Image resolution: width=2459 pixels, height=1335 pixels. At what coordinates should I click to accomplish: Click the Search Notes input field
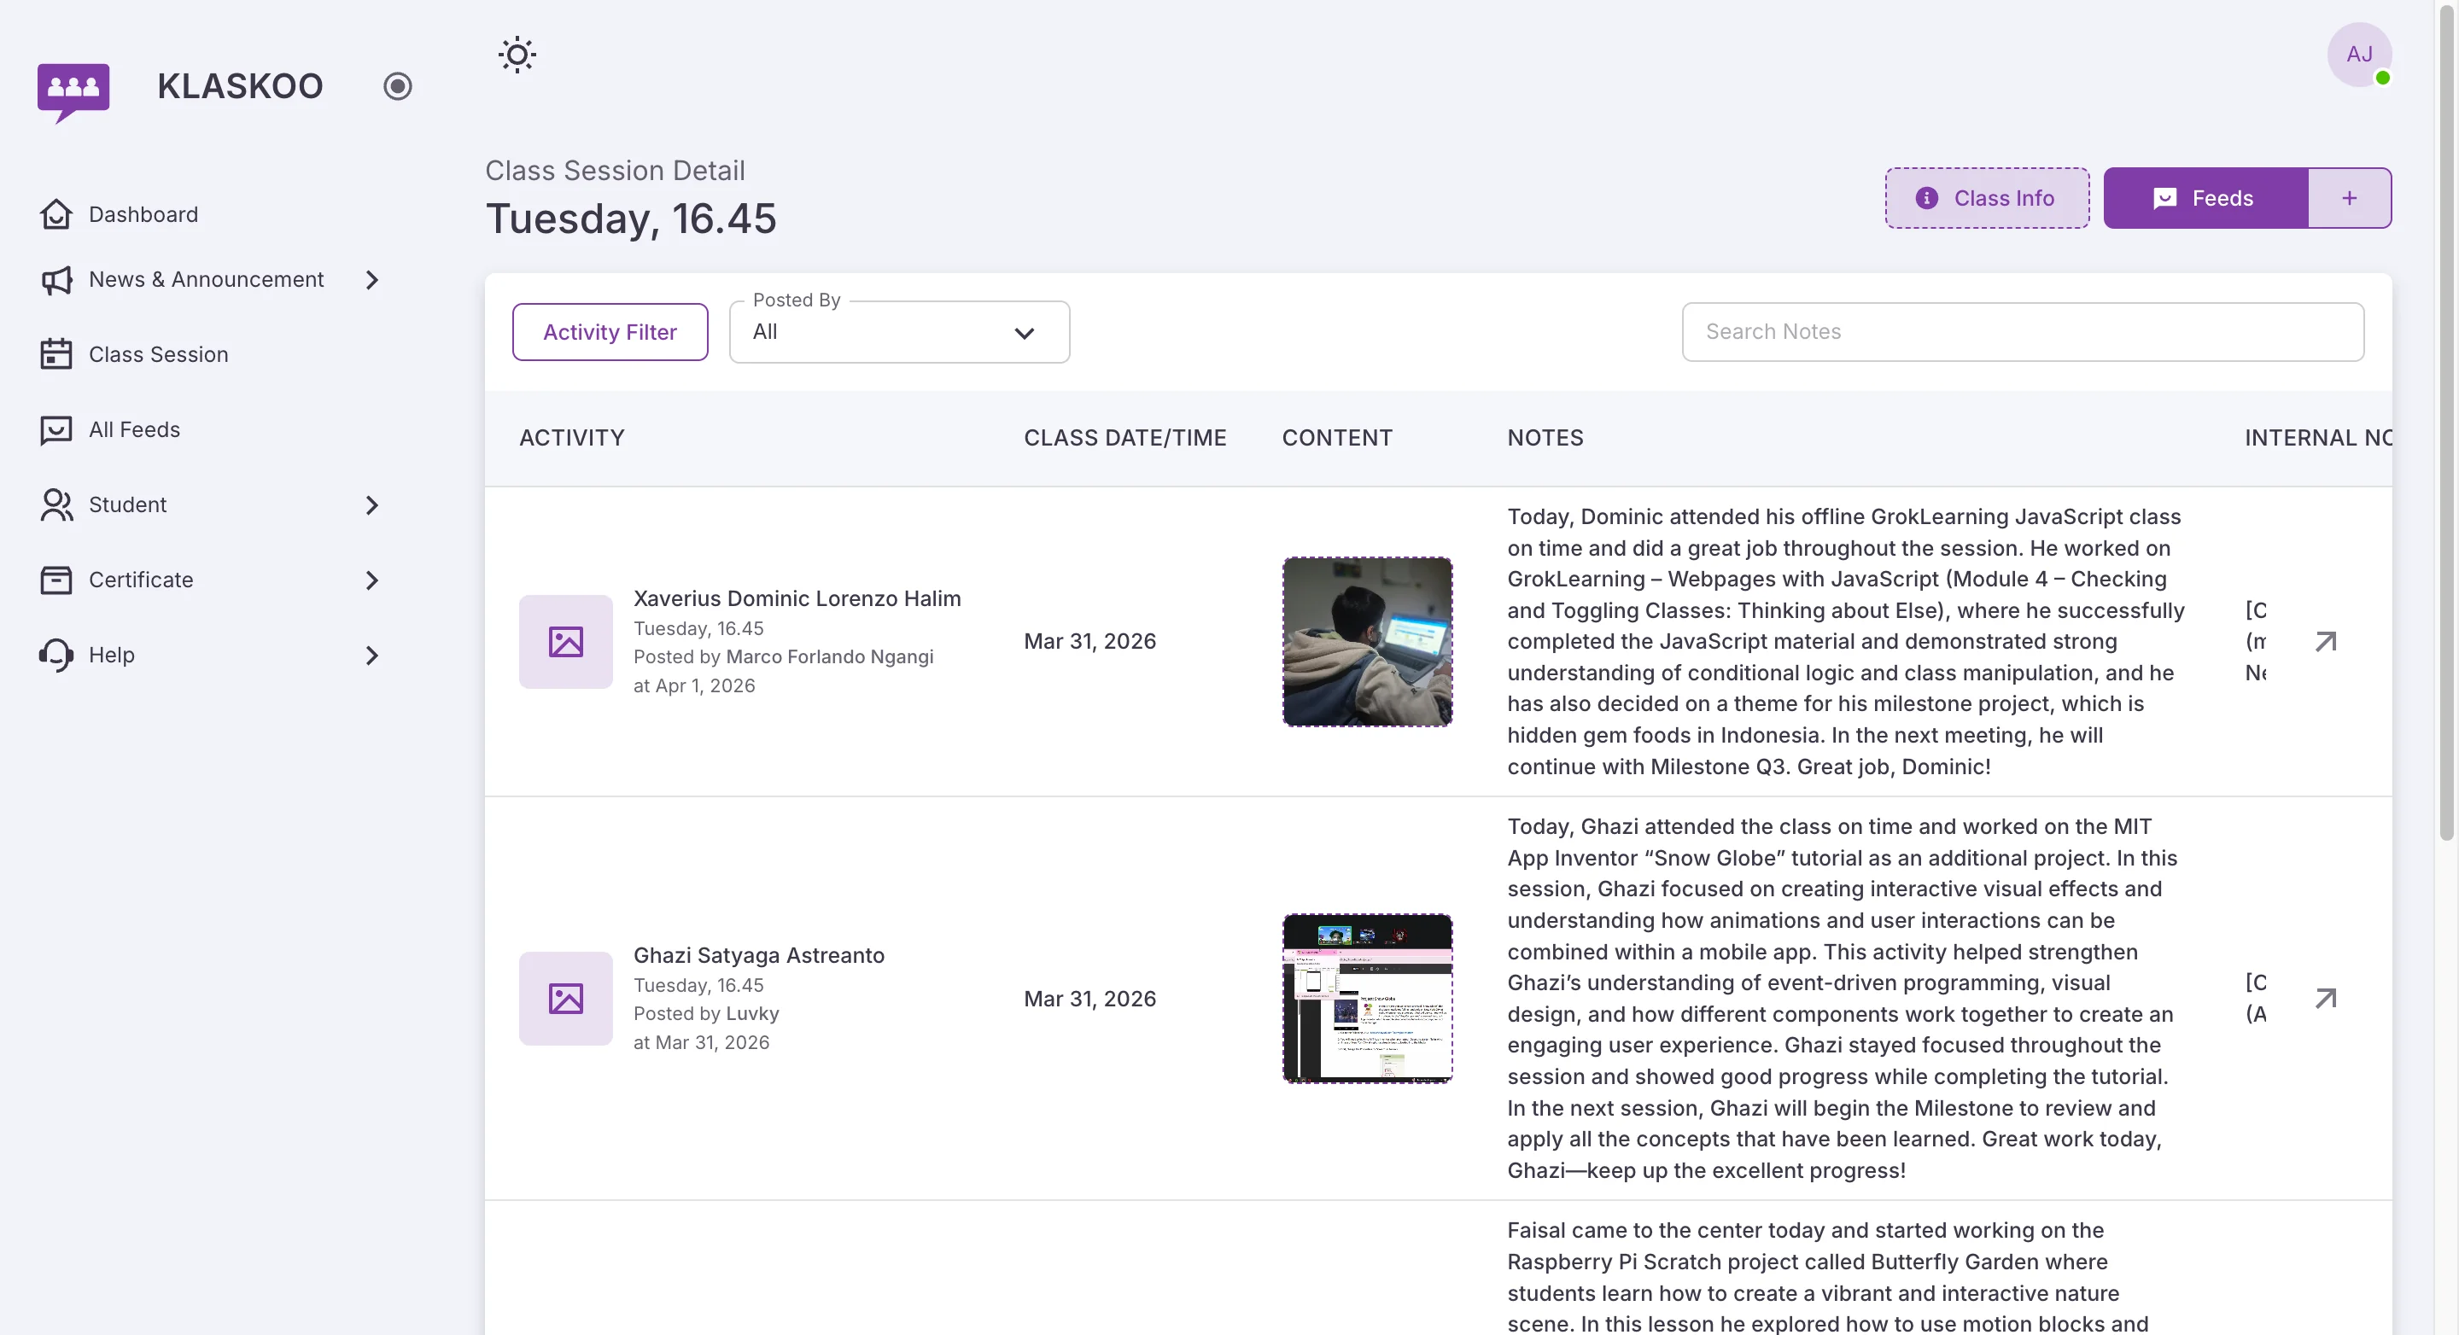(x=2023, y=331)
